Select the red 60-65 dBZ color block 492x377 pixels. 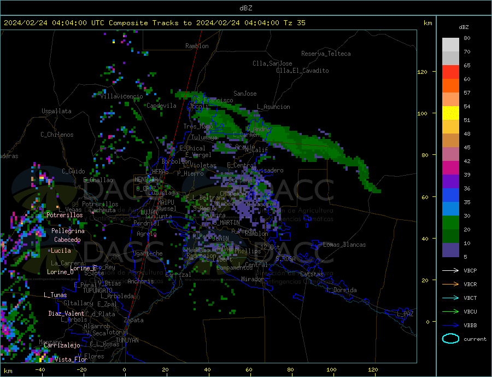tap(450, 72)
